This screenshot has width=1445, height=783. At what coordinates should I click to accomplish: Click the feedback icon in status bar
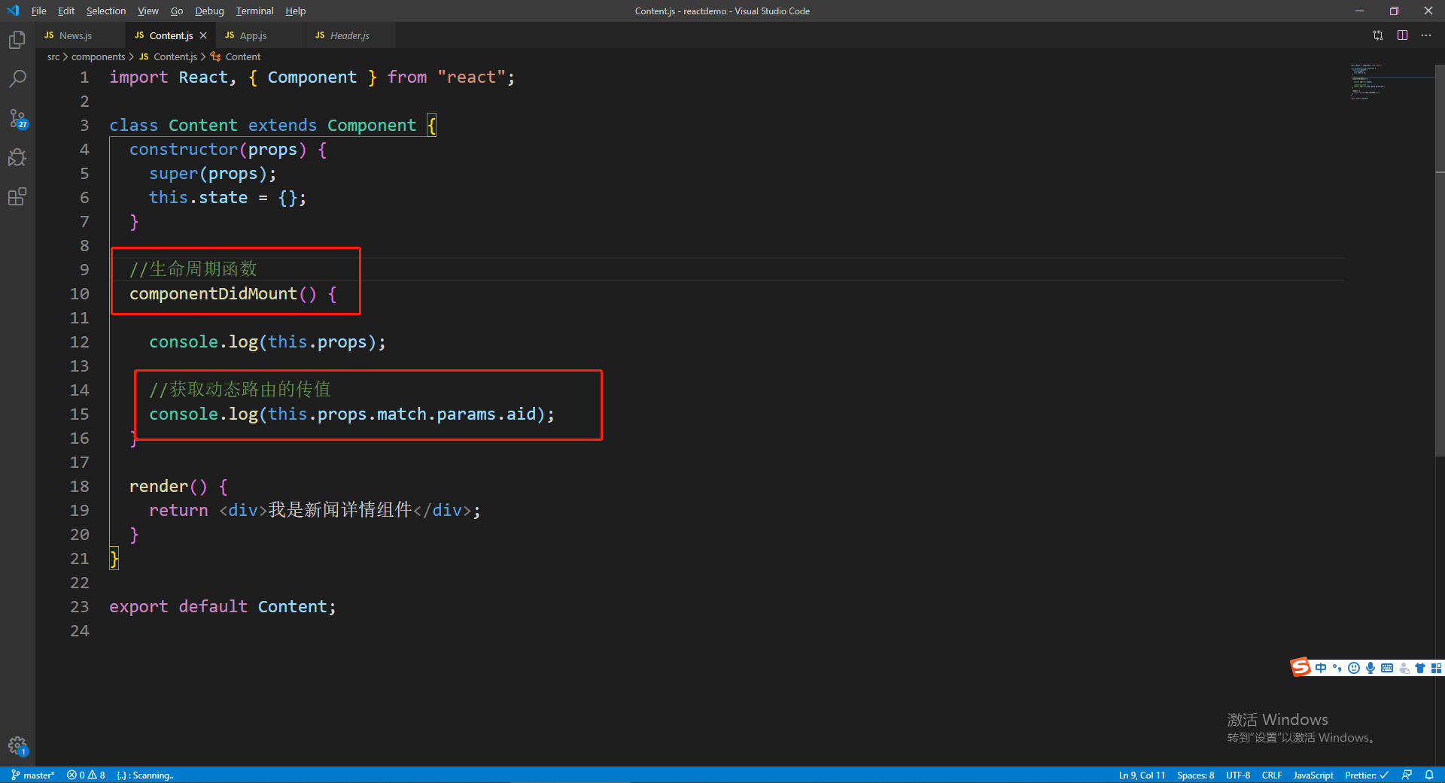pyautogui.click(x=1407, y=775)
